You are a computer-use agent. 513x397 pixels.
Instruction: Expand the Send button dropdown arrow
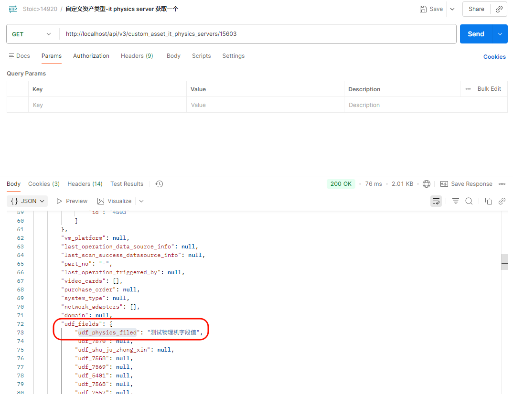coord(500,34)
